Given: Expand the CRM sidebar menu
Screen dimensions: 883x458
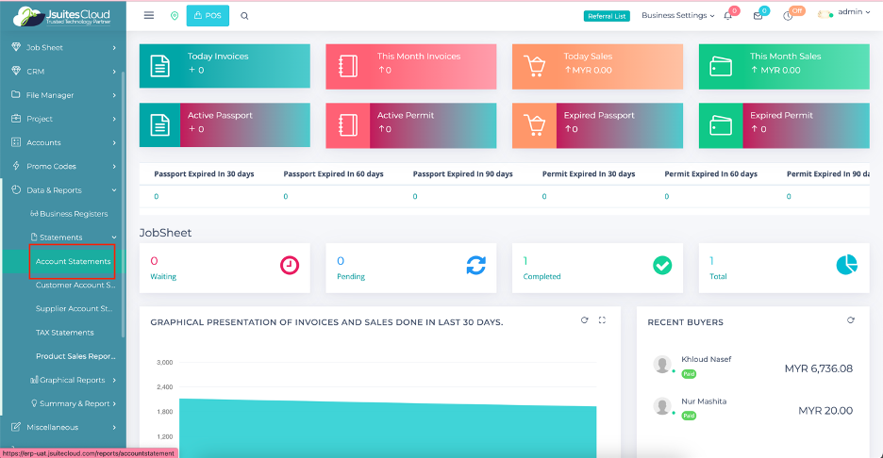Looking at the screenshot, I should pyautogui.click(x=62, y=72).
